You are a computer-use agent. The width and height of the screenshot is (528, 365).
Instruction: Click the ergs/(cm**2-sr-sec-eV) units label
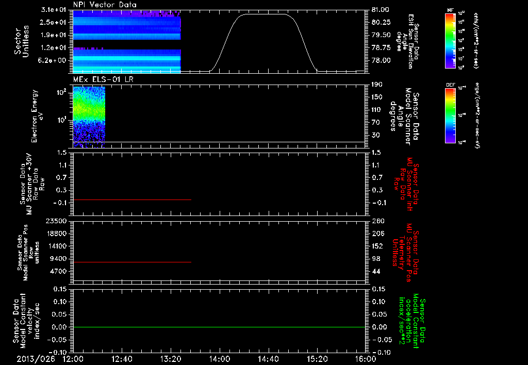pyautogui.click(x=476, y=115)
